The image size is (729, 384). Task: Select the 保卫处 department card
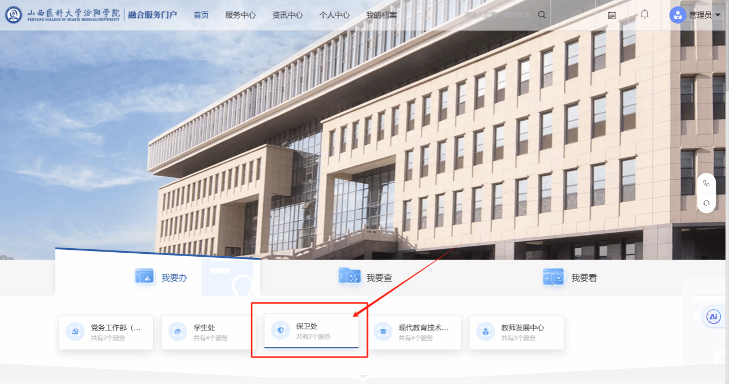click(x=311, y=332)
